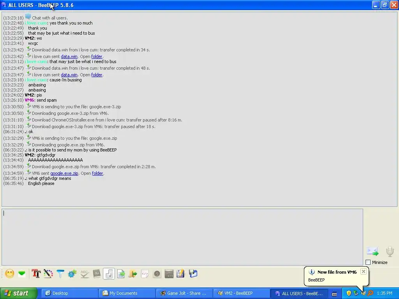
Task: Open chat settings with the blue gears icon
Action: pyautogui.click(x=72, y=274)
